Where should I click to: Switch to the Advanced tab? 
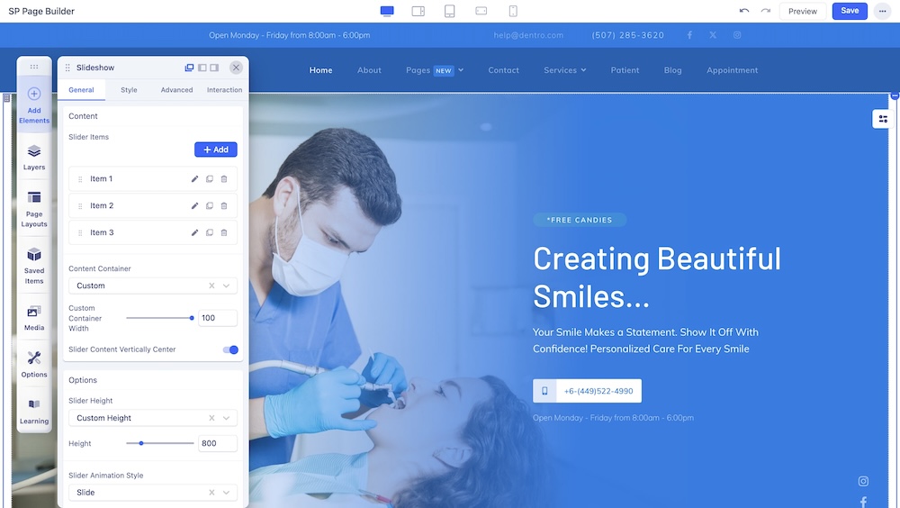pos(176,90)
